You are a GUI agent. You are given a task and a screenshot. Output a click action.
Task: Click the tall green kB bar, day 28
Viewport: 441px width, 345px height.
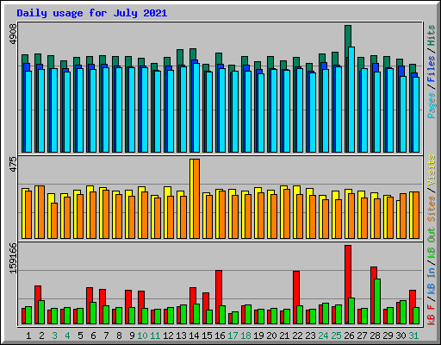[x=377, y=301]
